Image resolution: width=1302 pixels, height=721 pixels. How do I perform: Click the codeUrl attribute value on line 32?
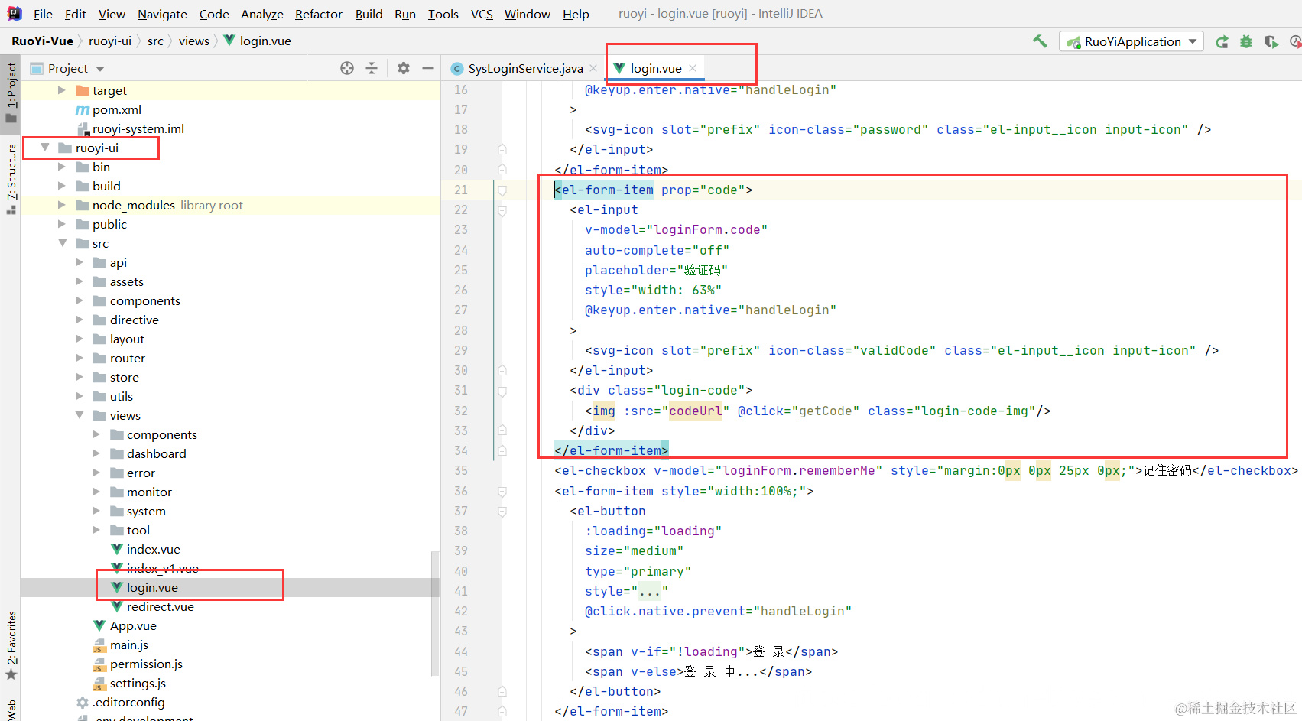point(696,411)
